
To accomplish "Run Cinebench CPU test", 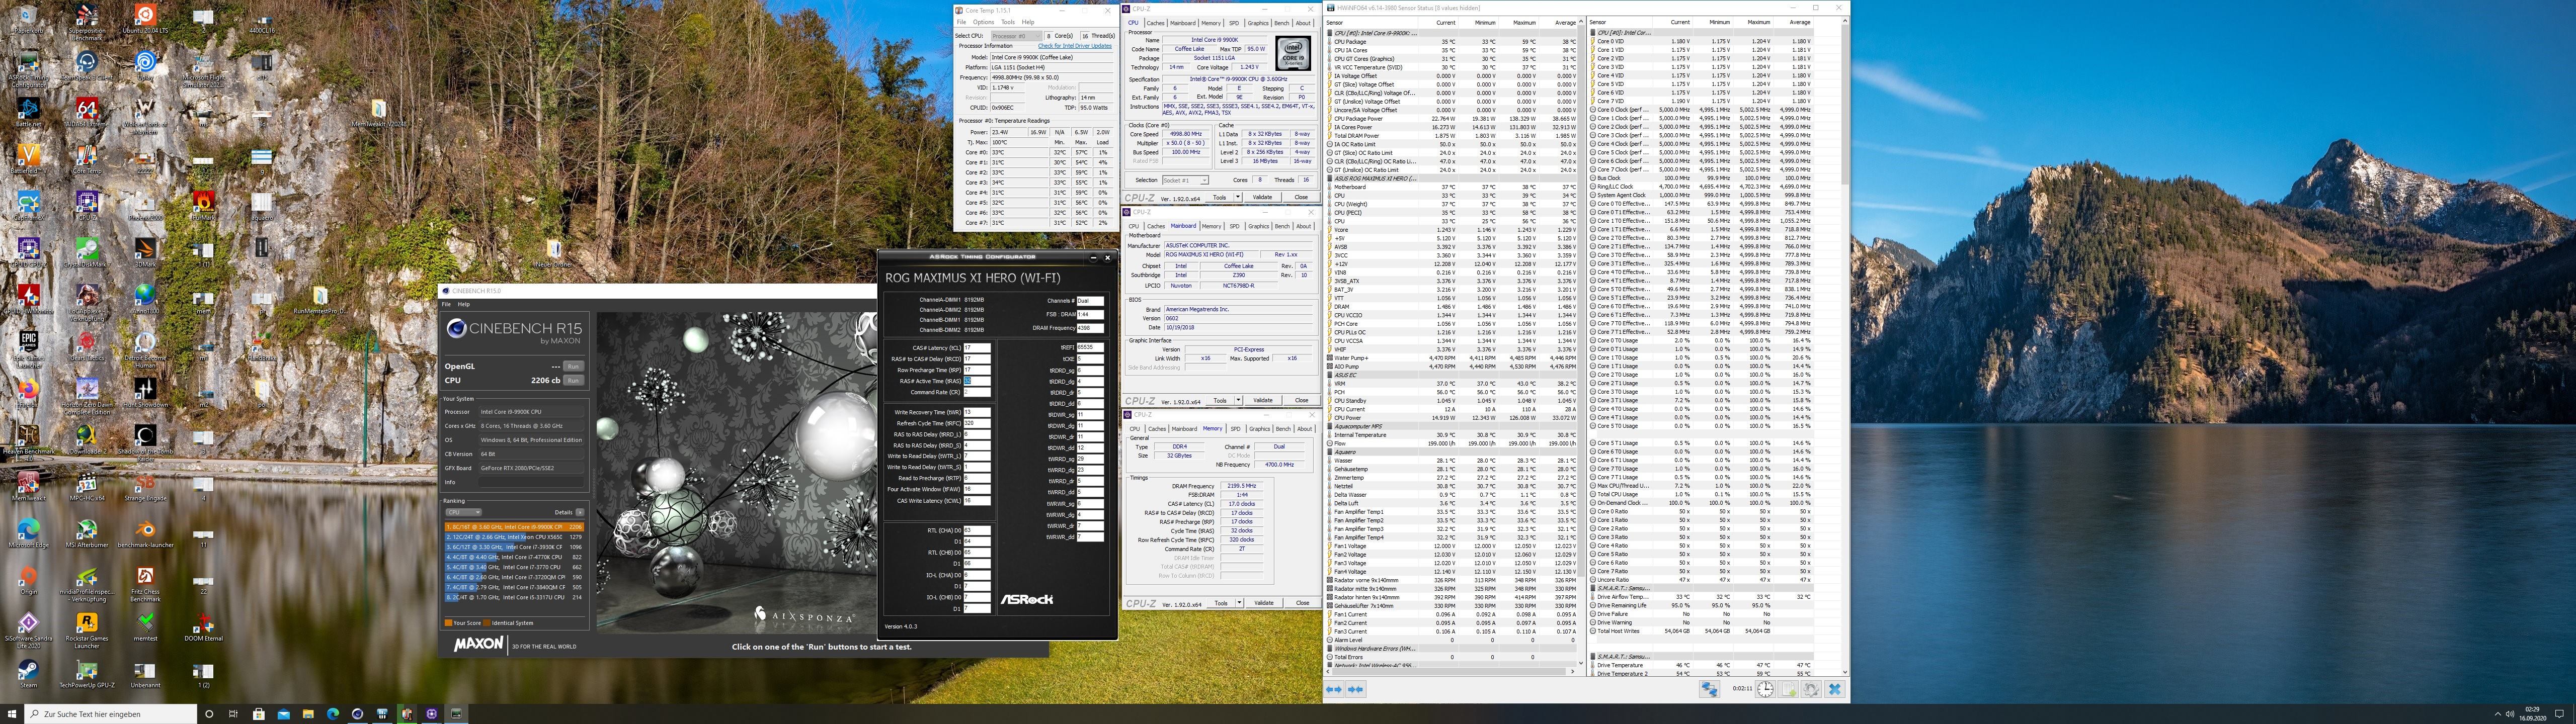I will 573,380.
